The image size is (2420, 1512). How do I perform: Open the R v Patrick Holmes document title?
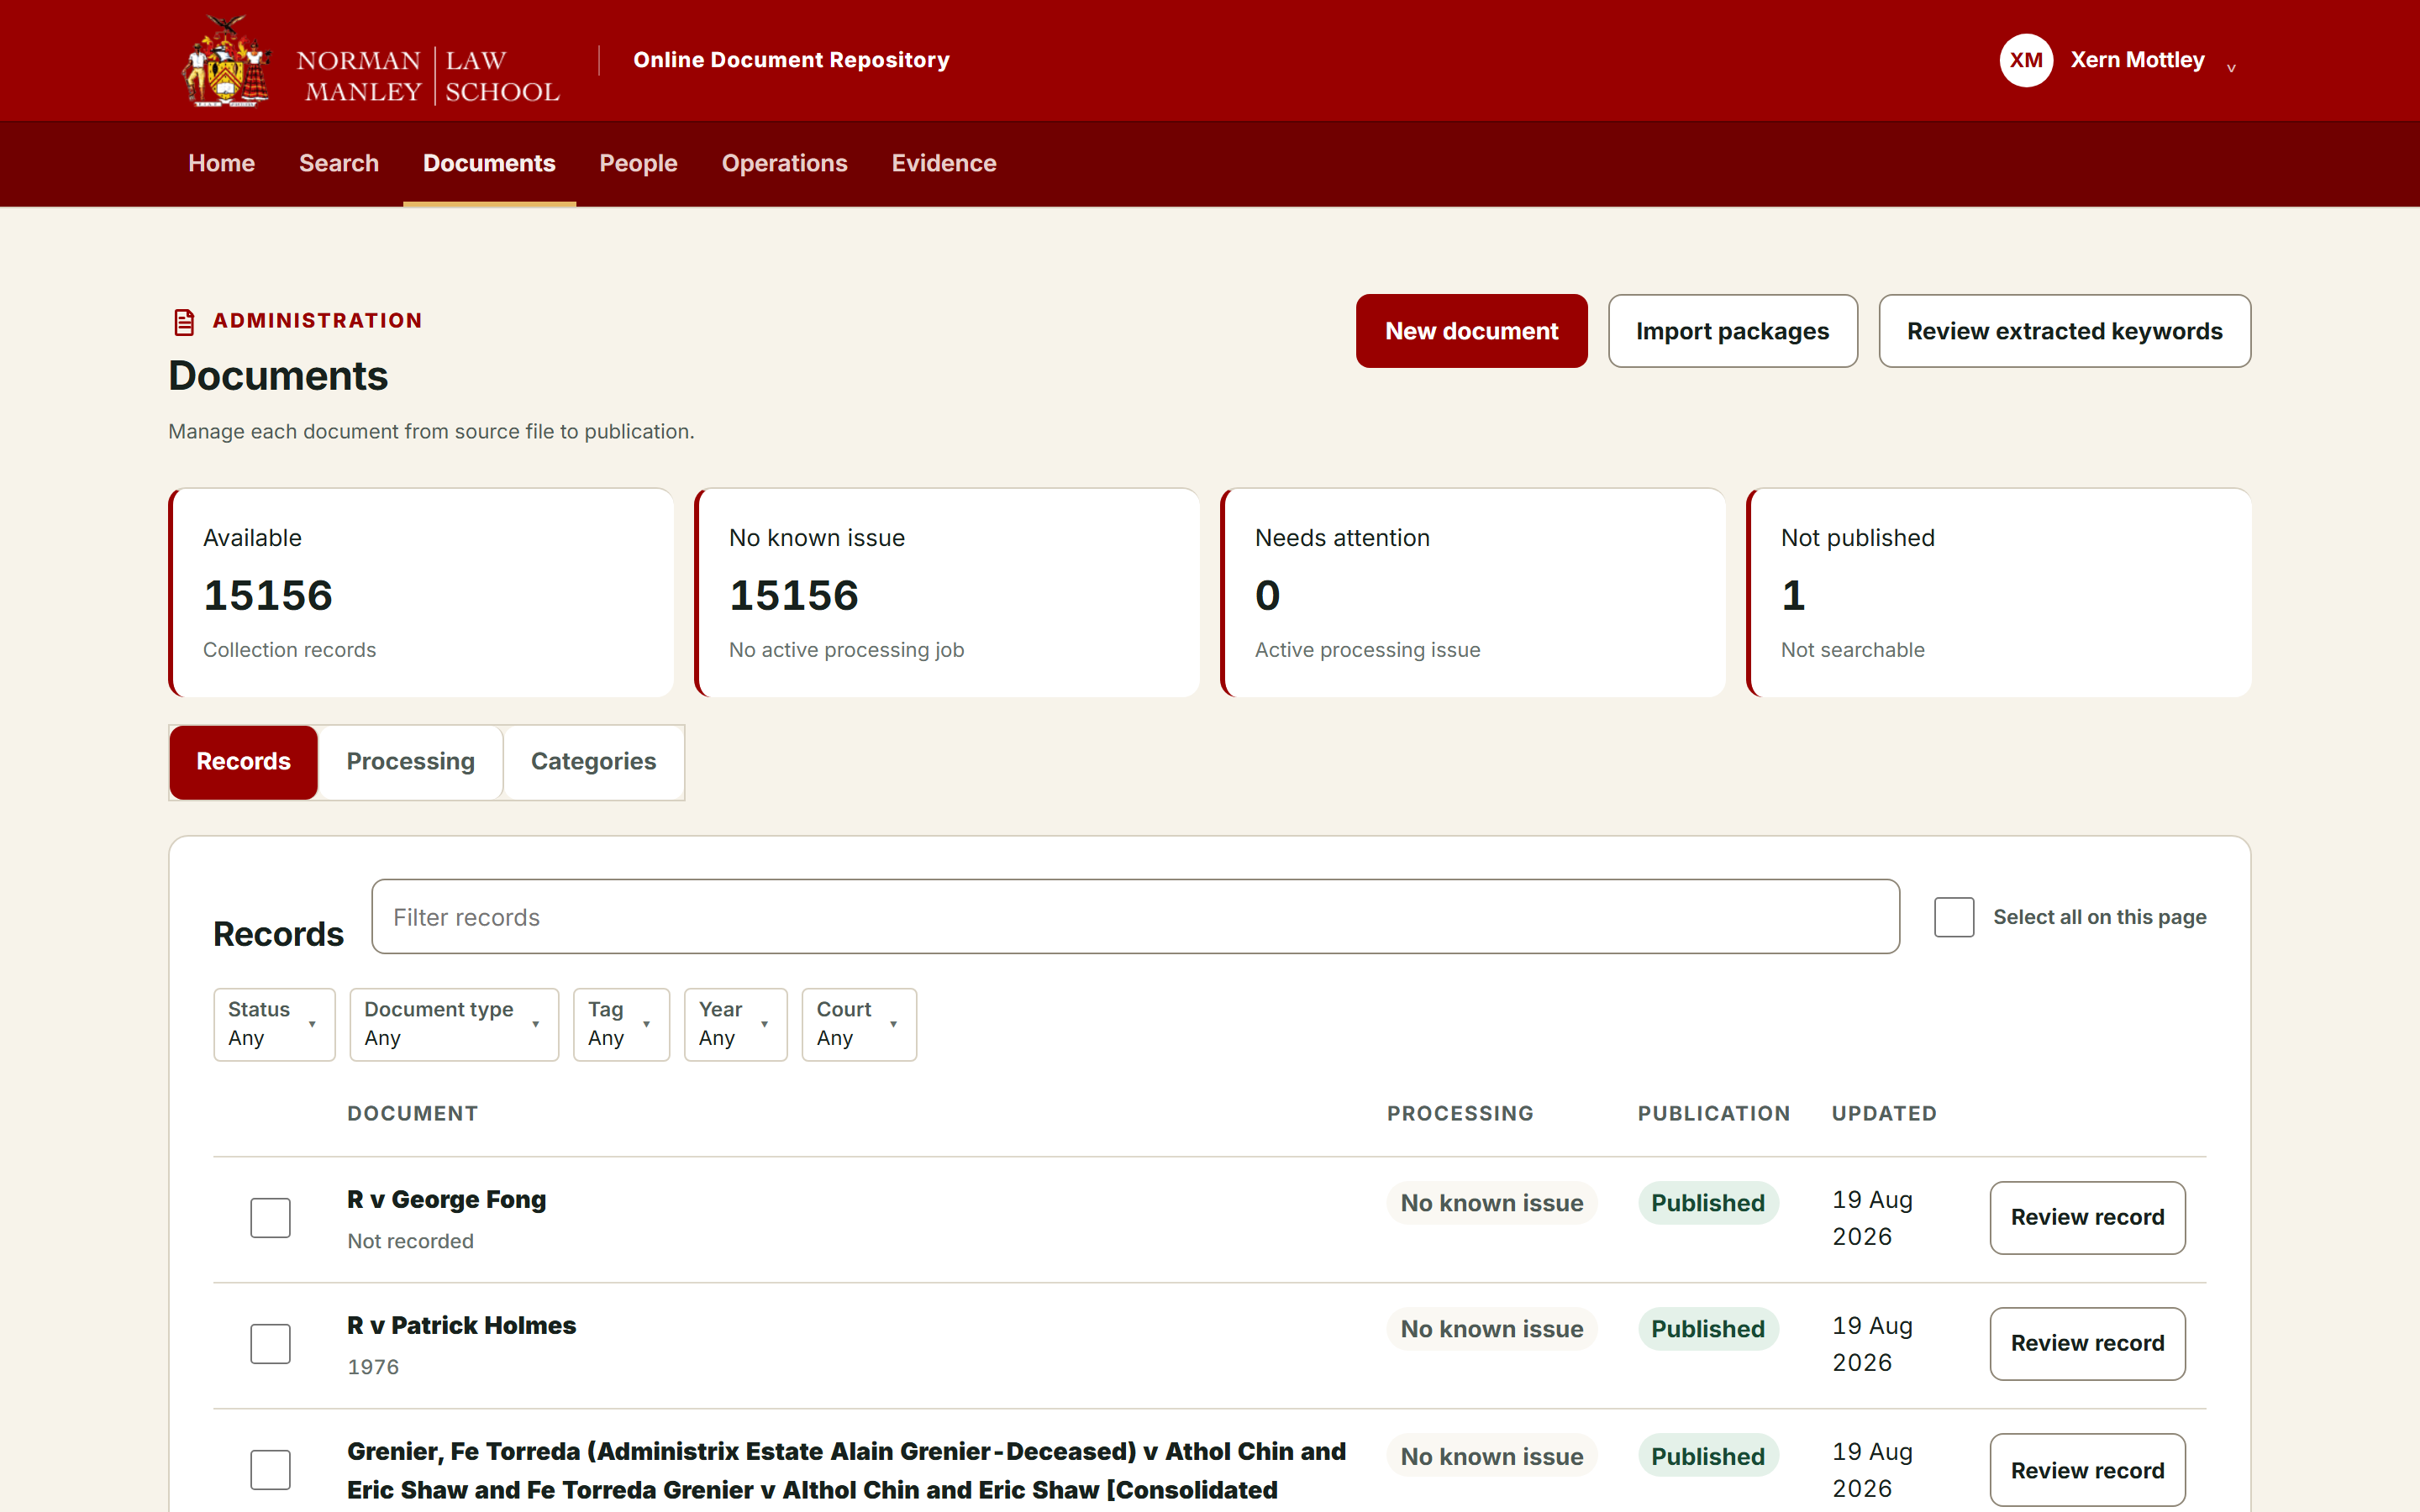click(461, 1326)
